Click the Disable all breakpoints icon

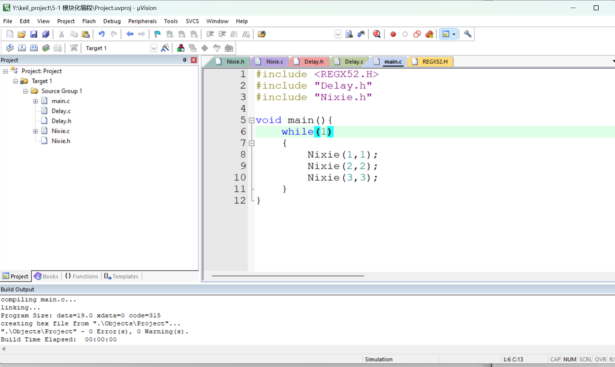[417, 34]
